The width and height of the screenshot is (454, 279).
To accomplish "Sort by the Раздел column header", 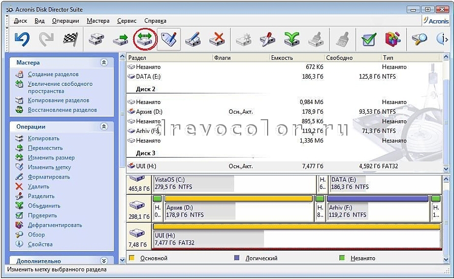I will [x=170, y=57].
